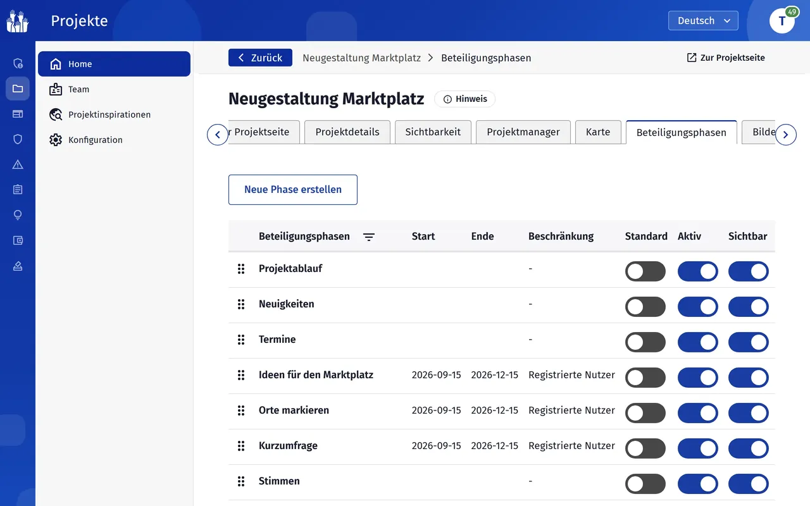Click the Neue Phase erstellen button
Image resolution: width=810 pixels, height=506 pixels.
point(293,190)
